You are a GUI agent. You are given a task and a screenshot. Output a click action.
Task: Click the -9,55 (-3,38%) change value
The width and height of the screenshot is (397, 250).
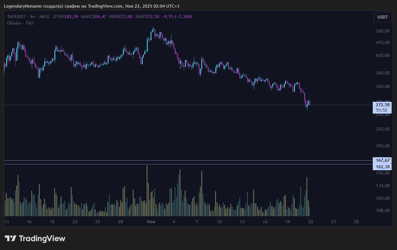click(177, 17)
